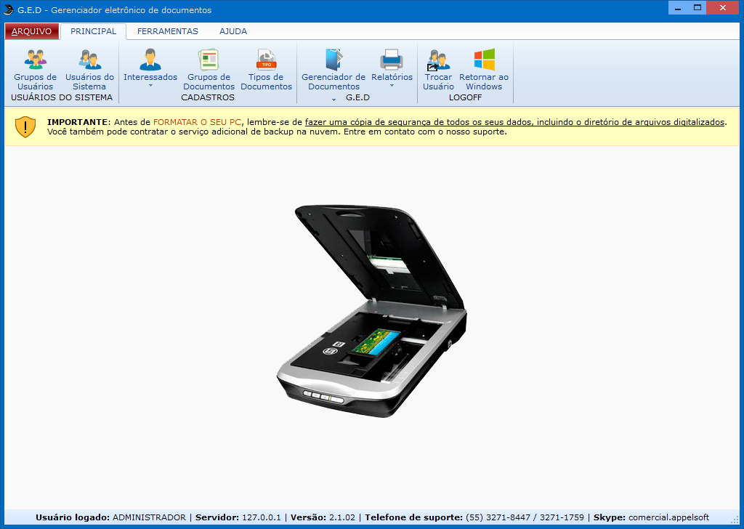
Task: Click the Interessados person icon
Action: coord(150,60)
